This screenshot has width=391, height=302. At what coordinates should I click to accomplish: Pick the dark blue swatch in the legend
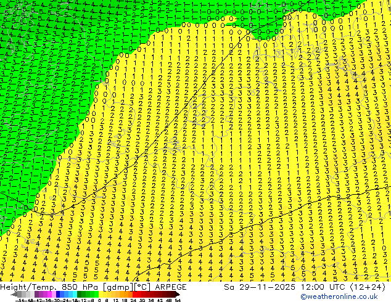click(x=58, y=294)
